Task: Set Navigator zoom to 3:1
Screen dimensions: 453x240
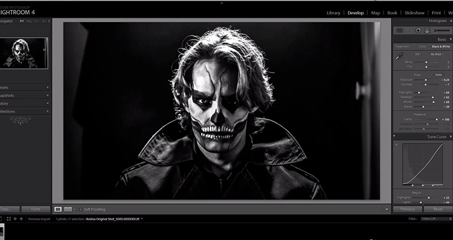Action: [x=44, y=21]
